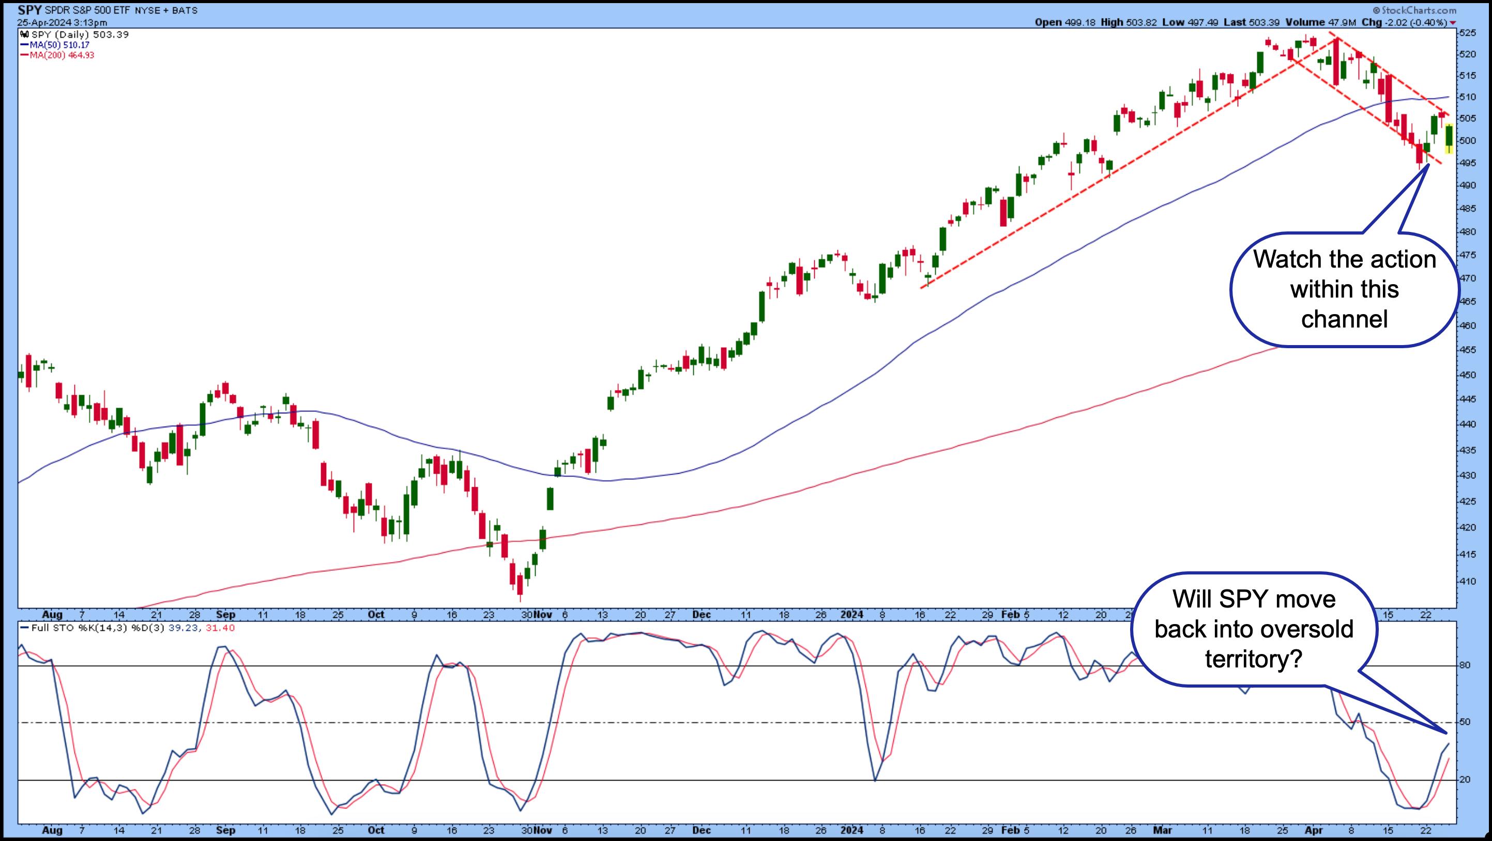Click the blue MA(50) legend line marker
The image size is (1492, 841).
coord(24,44)
